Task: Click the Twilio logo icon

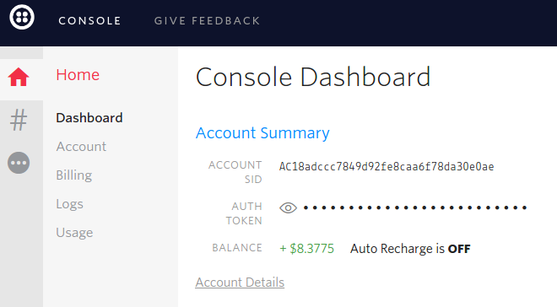Action: tap(22, 17)
